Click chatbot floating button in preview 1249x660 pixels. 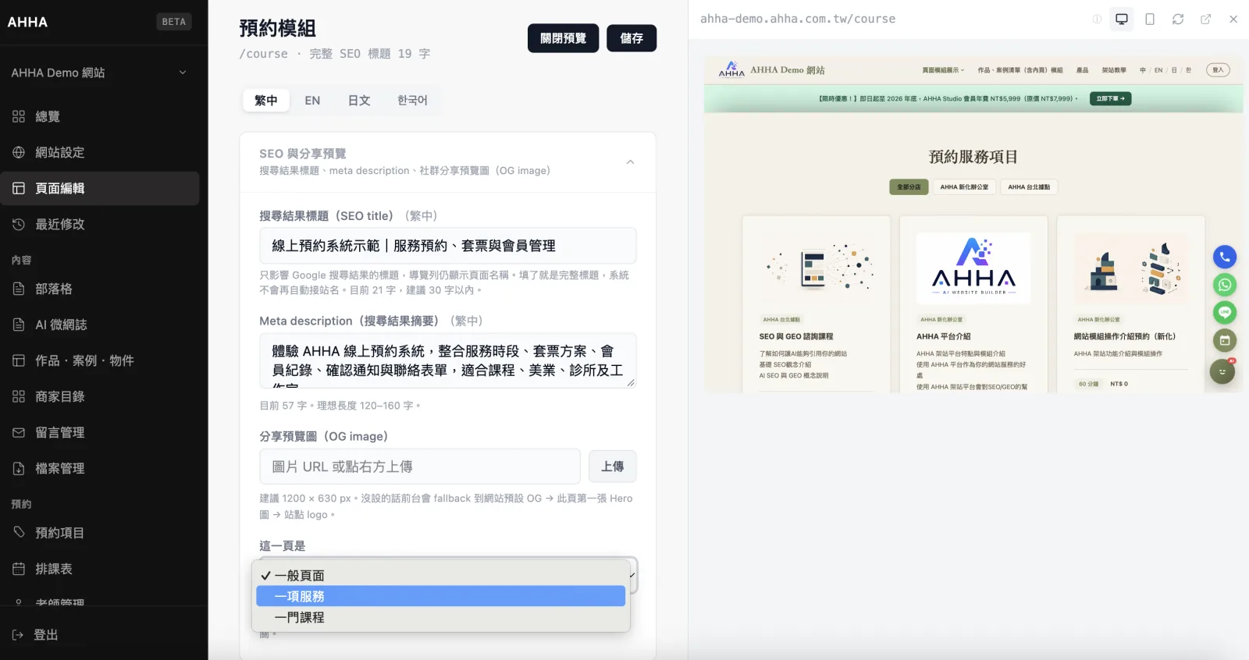click(1222, 371)
